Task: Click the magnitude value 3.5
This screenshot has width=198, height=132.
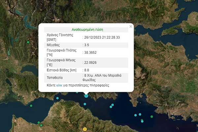Action: 86,45
